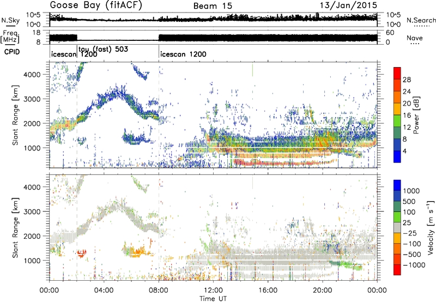The width and height of the screenshot is (436, 302).
Task: Select the 12–16 dB light green Power segment
Action: [x=397, y=121]
